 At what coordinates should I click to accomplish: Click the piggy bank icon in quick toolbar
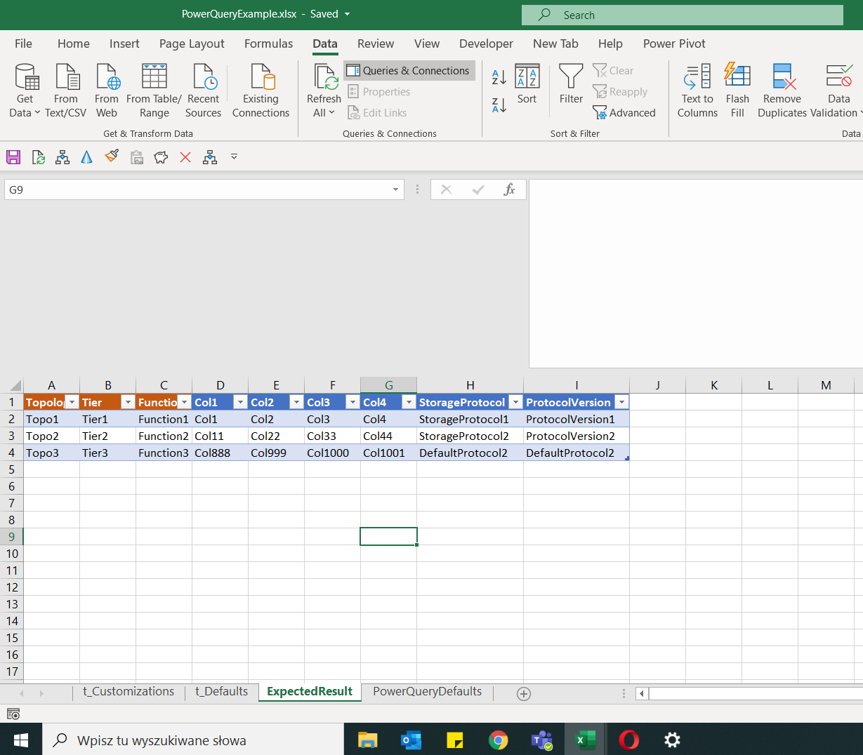pyautogui.click(x=161, y=157)
